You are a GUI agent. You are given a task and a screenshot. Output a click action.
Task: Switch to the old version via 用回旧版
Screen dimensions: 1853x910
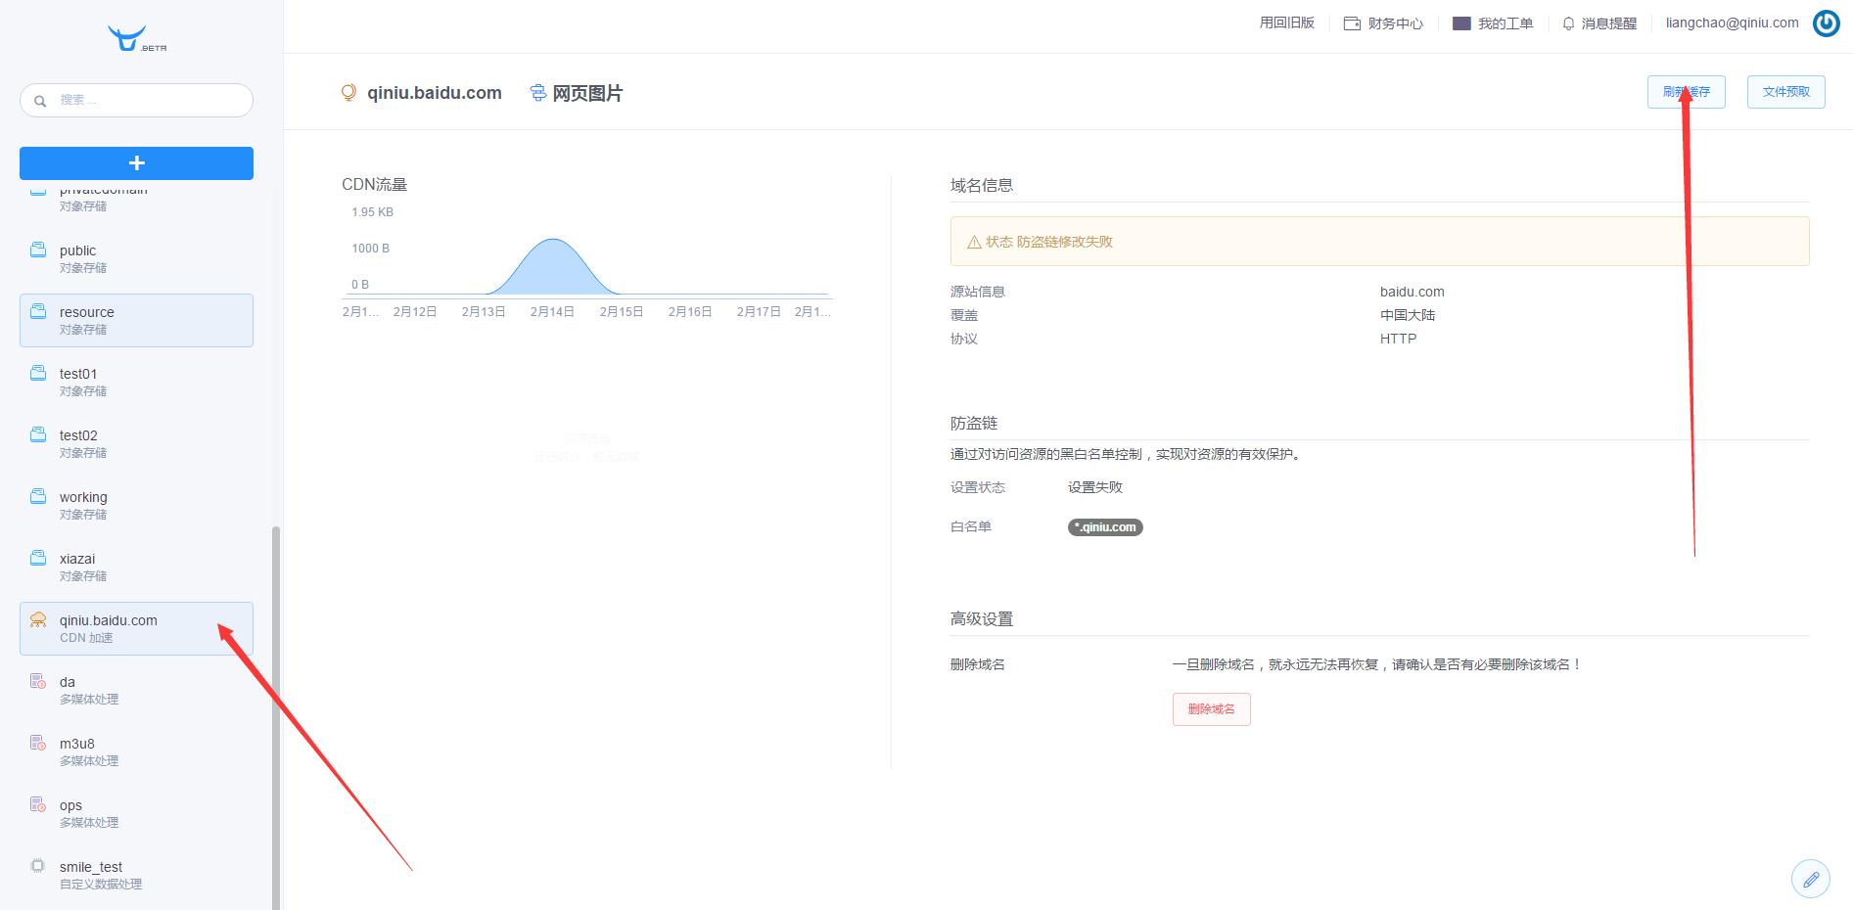point(1287,22)
